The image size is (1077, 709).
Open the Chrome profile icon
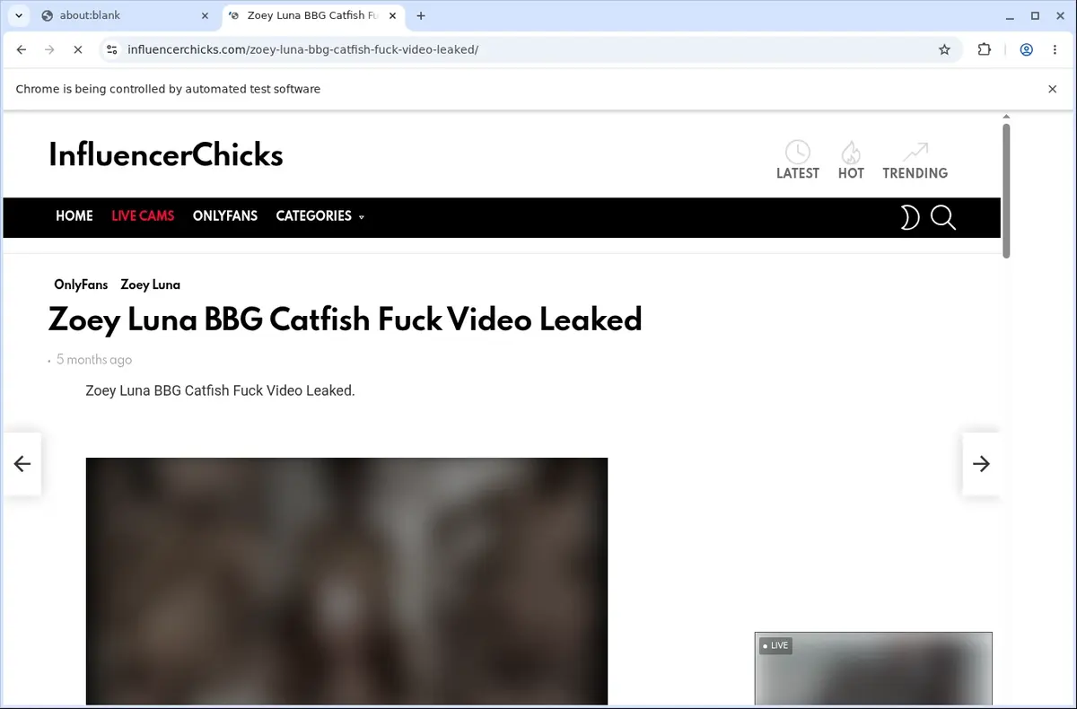tap(1026, 49)
